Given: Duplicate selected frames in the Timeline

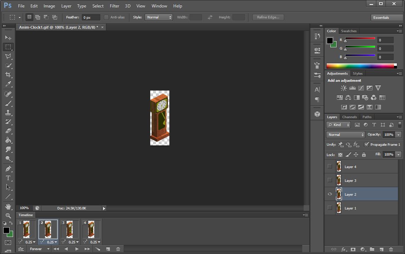Looking at the screenshot, I should pyautogui.click(x=108, y=249).
